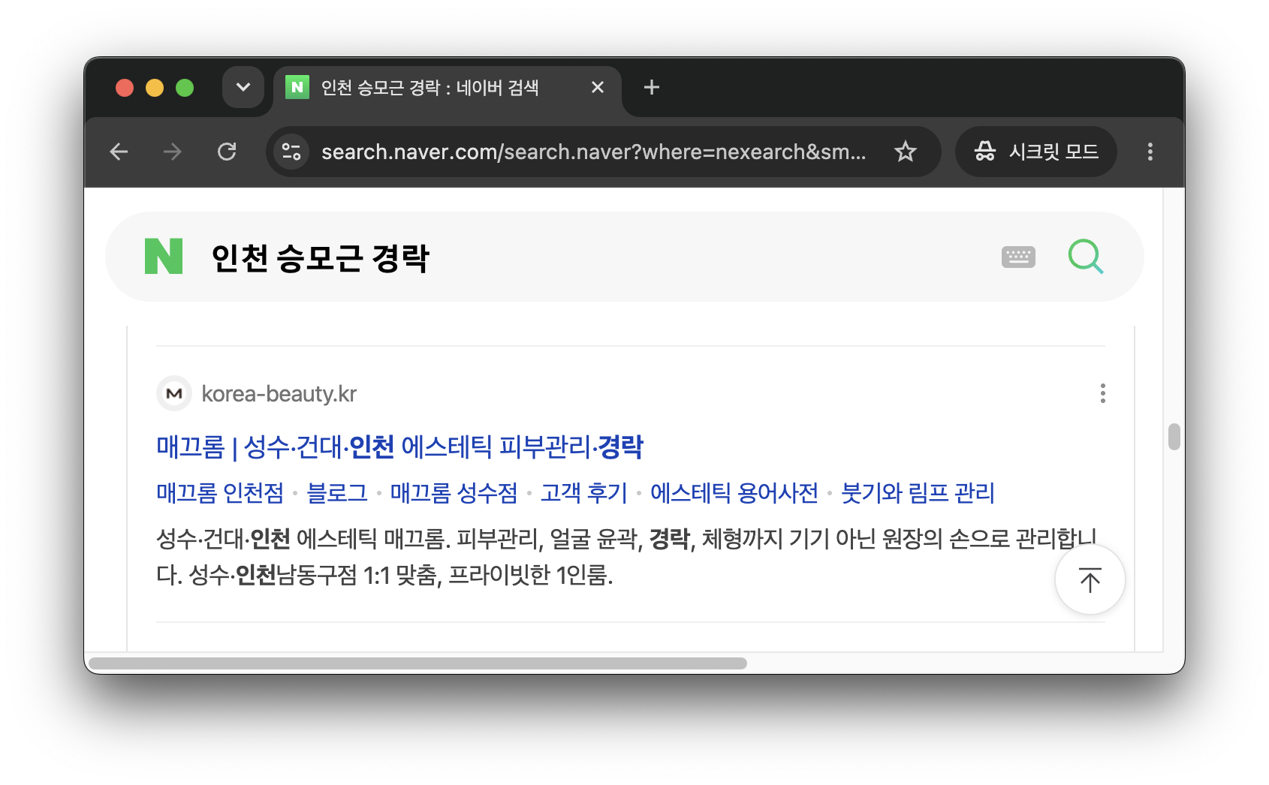1269x785 pixels.
Task: Expand the tab search dropdown chevron
Action: click(x=243, y=87)
